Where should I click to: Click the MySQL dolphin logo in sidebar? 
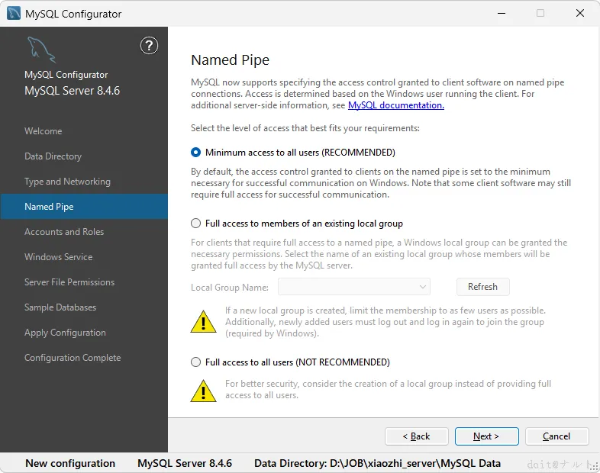click(41, 50)
